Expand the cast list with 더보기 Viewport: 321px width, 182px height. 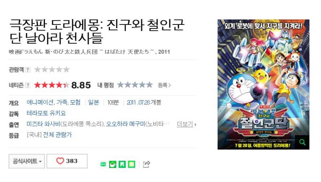186,124
